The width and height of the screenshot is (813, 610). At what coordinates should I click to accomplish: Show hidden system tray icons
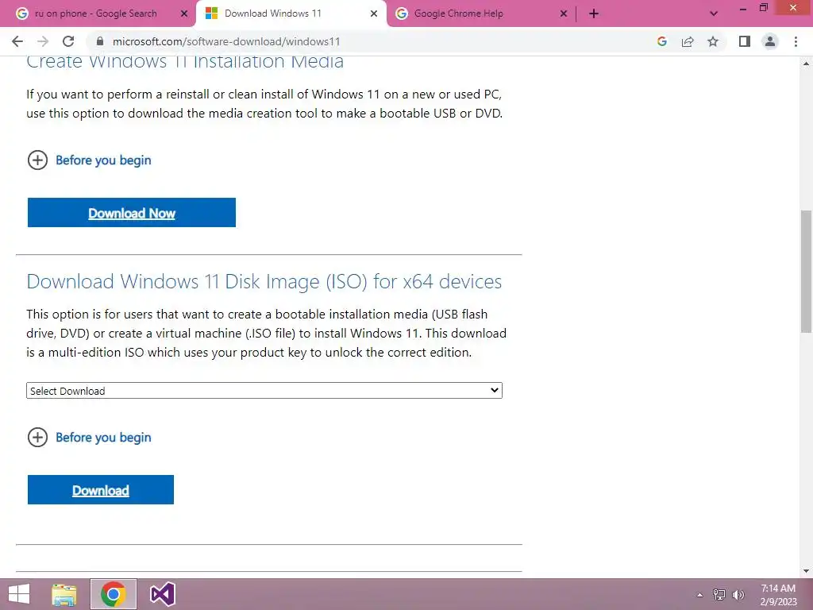point(699,595)
